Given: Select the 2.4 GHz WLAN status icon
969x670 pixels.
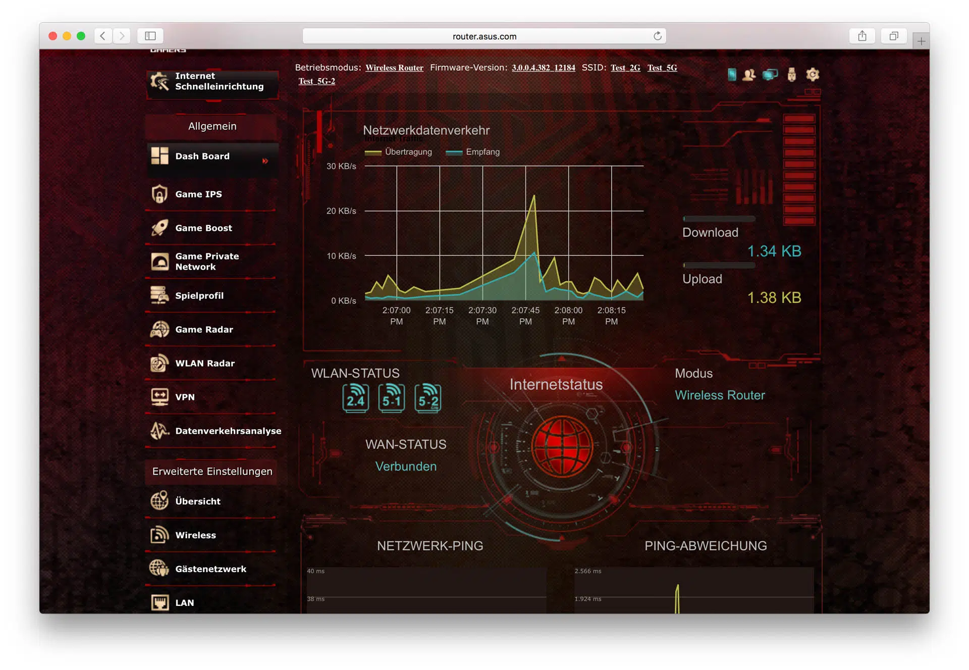Looking at the screenshot, I should click(355, 398).
